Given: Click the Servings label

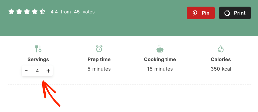Looking at the screenshot, I should (38, 59).
